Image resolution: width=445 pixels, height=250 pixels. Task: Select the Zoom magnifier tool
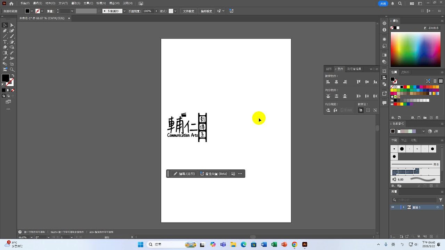pyautogui.click(x=12, y=69)
